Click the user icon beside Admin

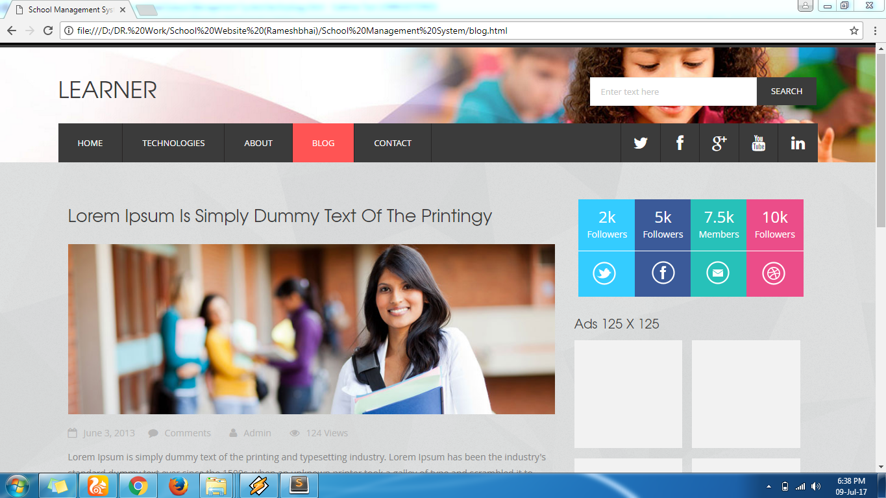(233, 433)
